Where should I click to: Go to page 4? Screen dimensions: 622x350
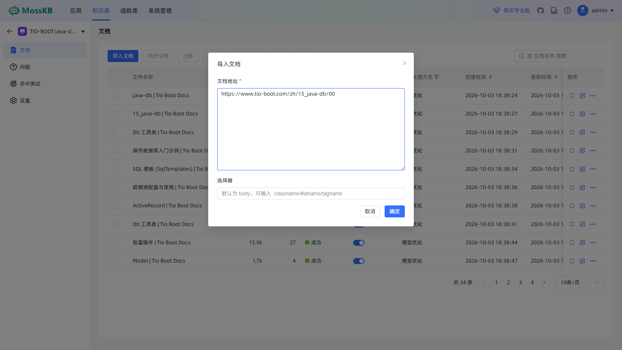(x=532, y=282)
